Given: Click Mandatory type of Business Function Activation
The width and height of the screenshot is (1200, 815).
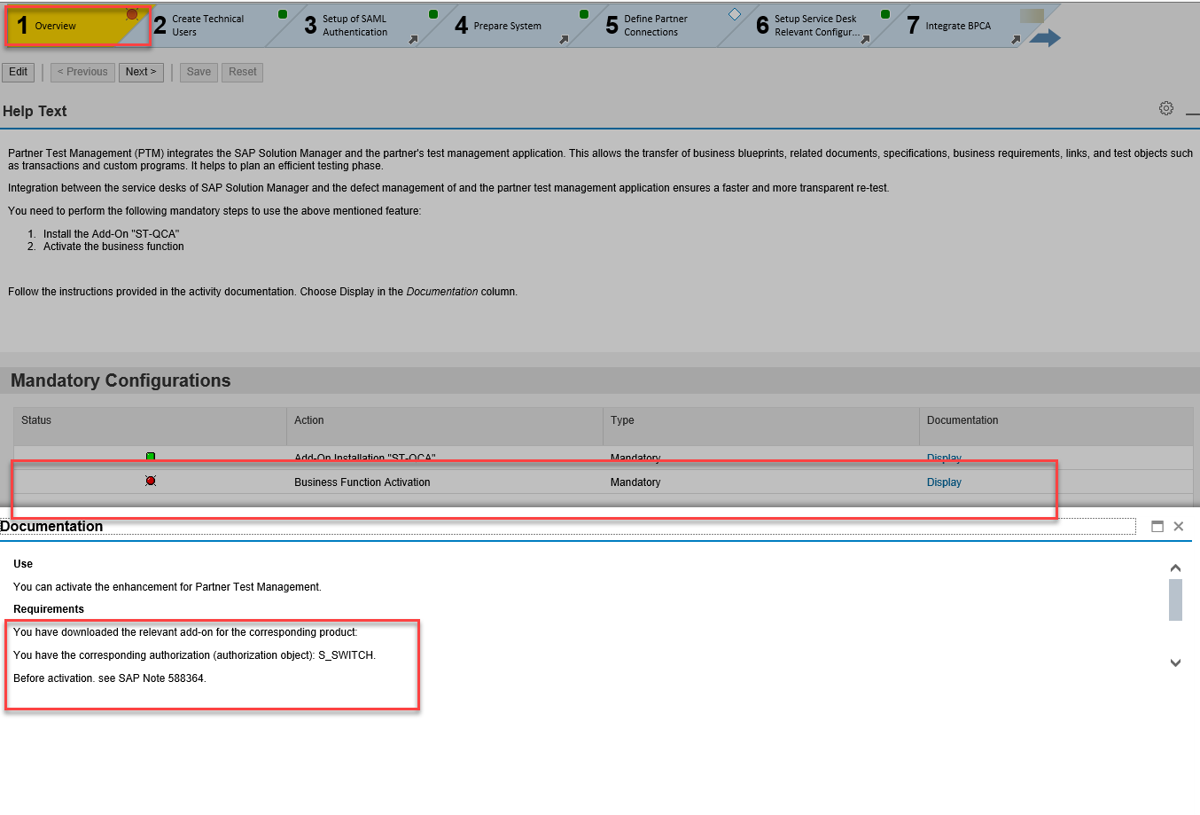Looking at the screenshot, I should point(635,482).
